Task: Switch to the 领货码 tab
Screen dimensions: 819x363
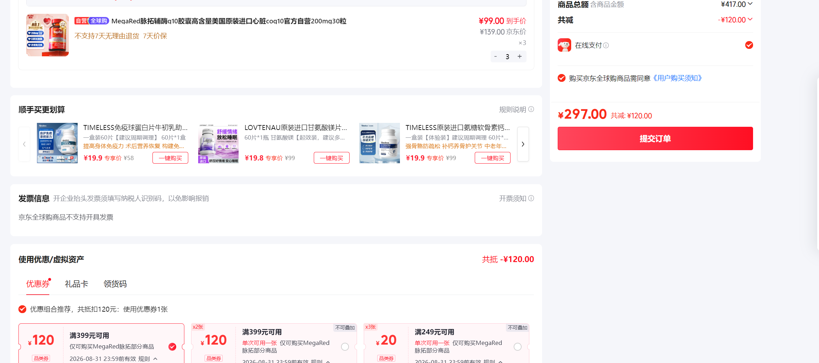Action: pyautogui.click(x=115, y=284)
